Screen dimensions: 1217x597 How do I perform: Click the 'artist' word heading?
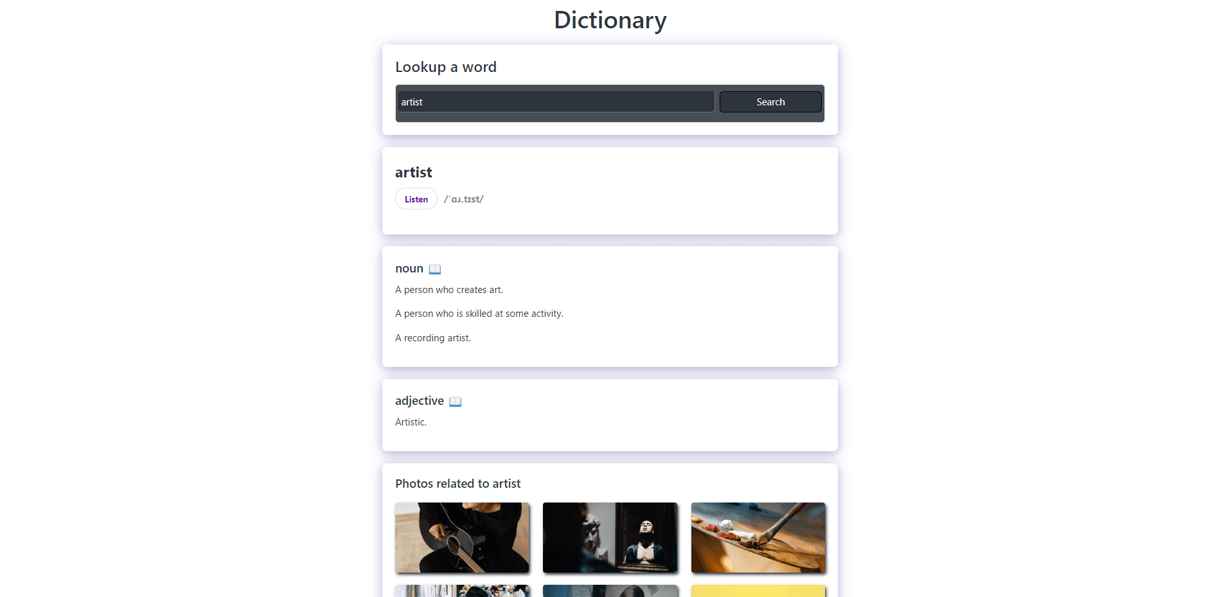(x=414, y=172)
